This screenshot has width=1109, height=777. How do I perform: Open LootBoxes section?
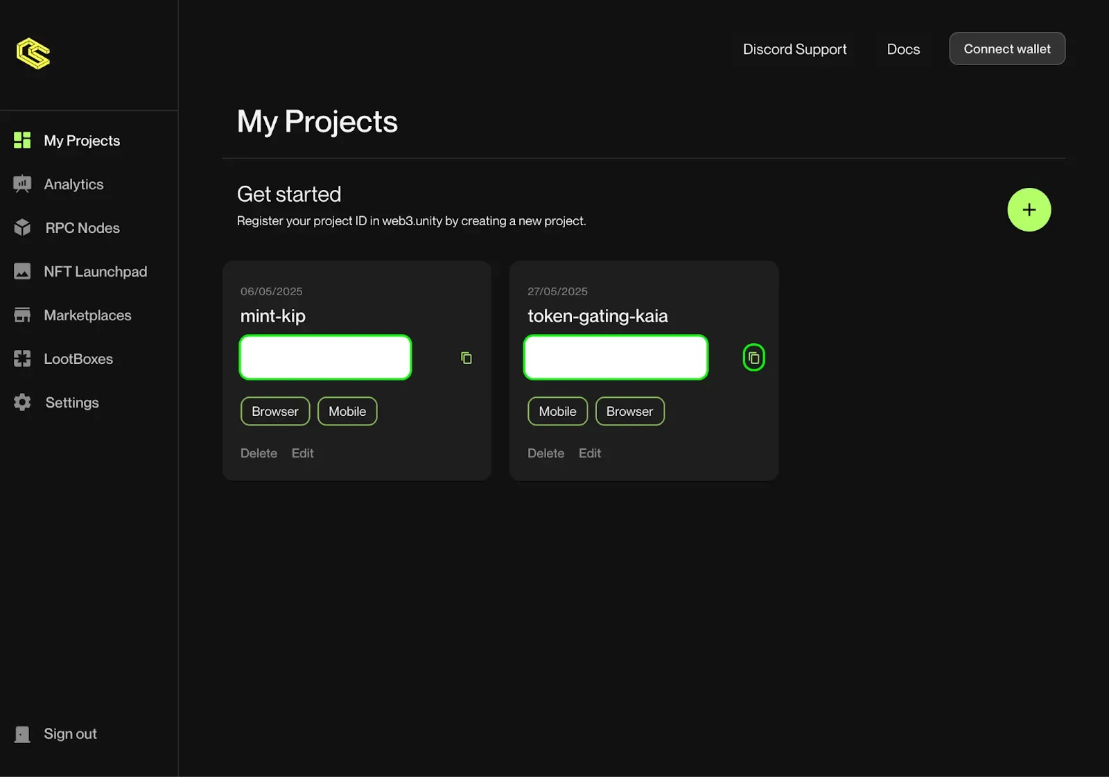78,359
